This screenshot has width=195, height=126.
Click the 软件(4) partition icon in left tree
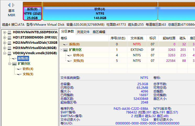pos(19,69)
